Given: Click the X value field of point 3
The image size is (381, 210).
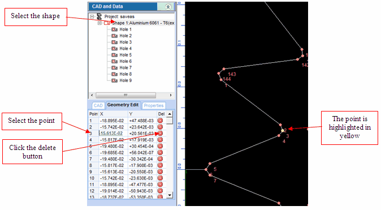Looking at the screenshot, I should click(113, 134).
